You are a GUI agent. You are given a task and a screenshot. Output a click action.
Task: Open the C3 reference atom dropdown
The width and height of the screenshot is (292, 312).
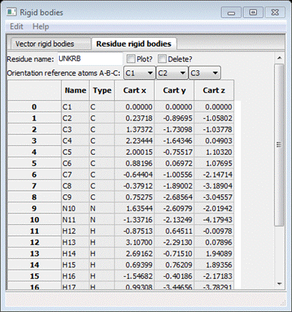(x=204, y=73)
